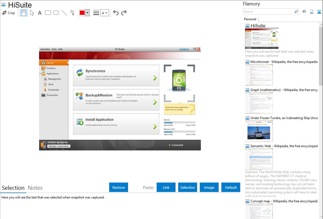Select the arrow pointer tool
This screenshot has width=323, height=219.
32,13
